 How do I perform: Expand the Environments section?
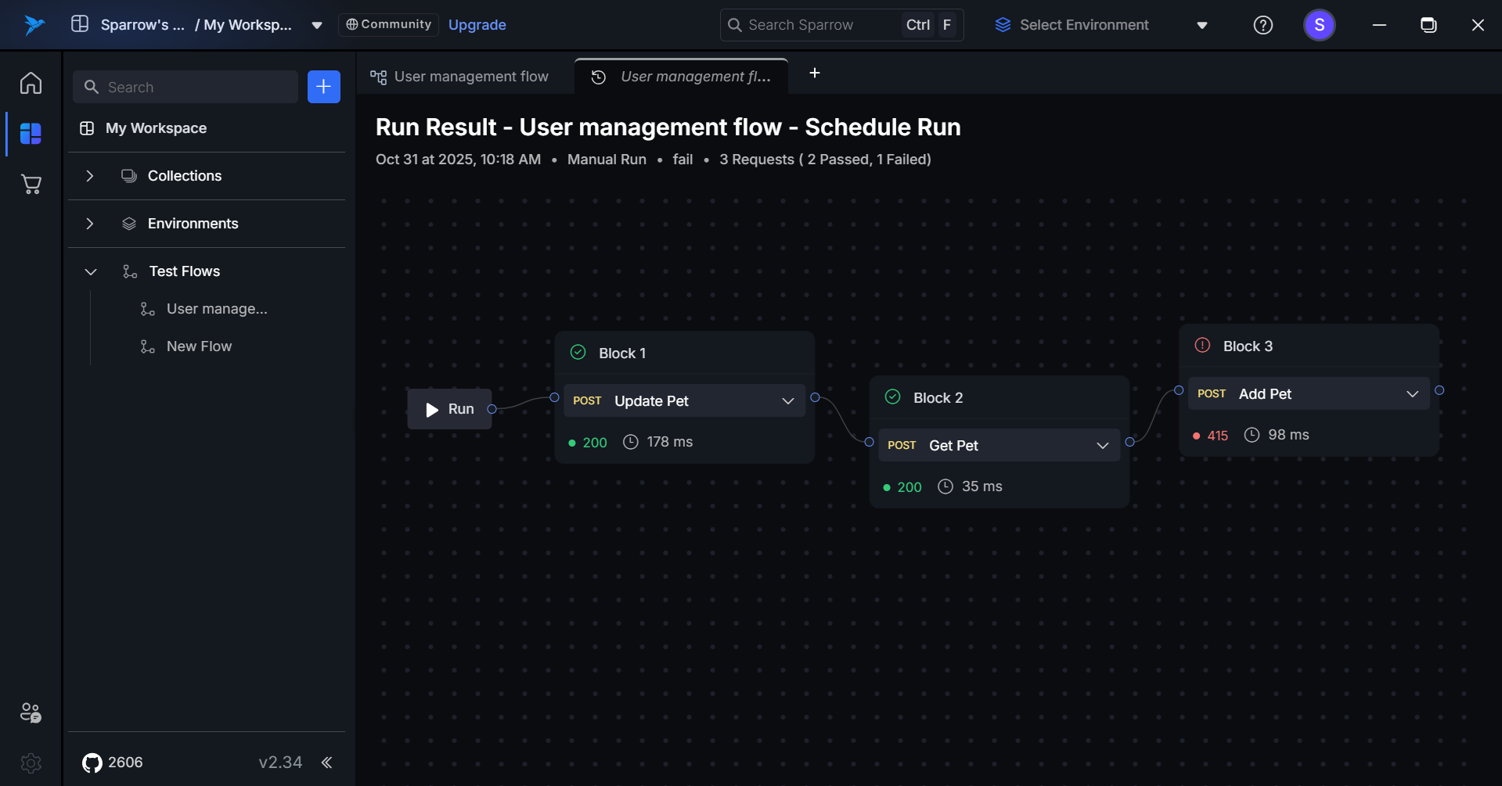[90, 224]
